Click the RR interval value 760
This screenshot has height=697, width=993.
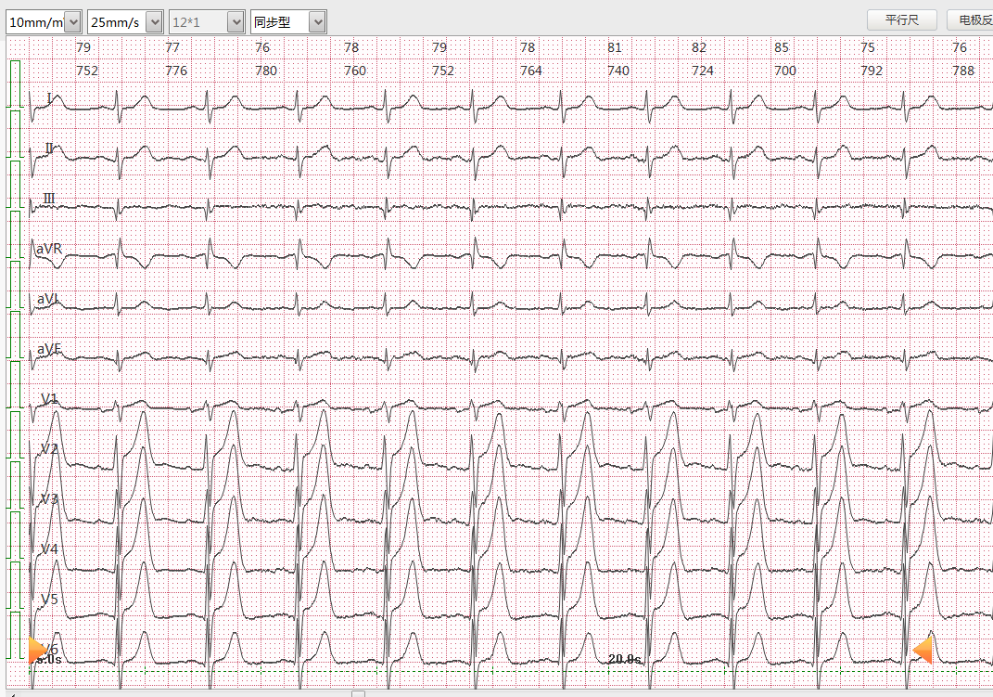pyautogui.click(x=354, y=71)
